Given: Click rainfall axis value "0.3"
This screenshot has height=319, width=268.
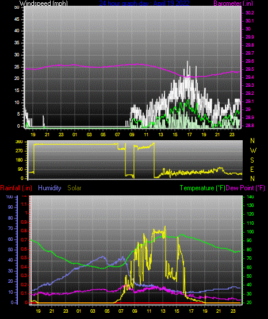Looking at the screenshot, I should 24,276.
